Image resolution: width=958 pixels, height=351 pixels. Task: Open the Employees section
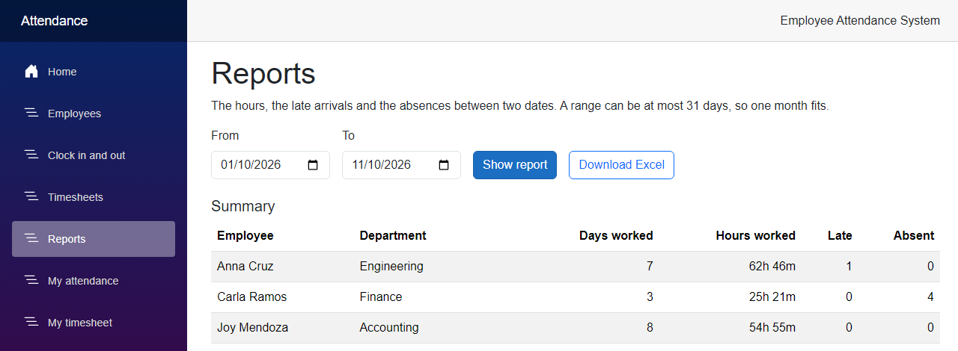(x=94, y=114)
